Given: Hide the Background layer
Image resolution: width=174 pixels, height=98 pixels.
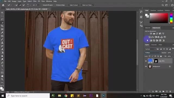Looking at the screenshot, I should pyautogui.click(x=146, y=66).
